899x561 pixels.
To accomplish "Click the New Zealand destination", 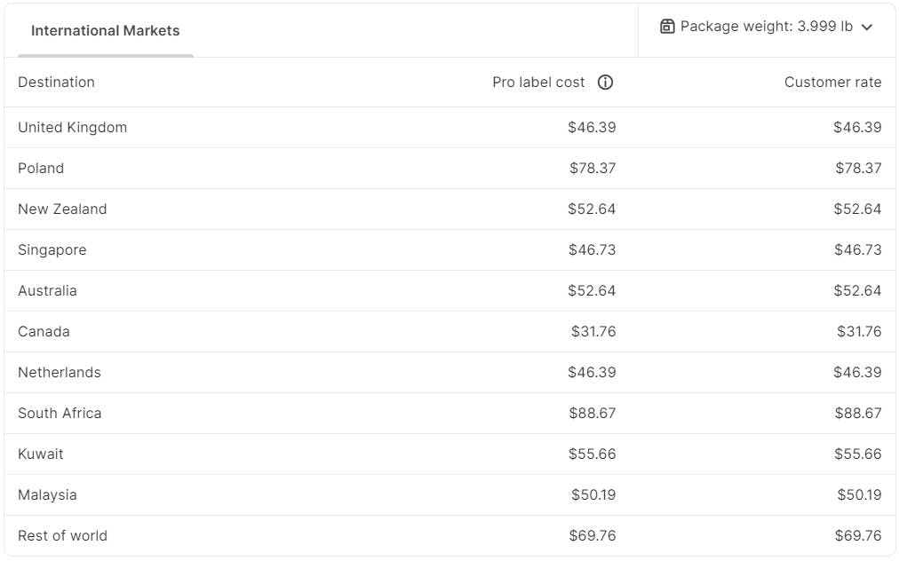I will point(62,209).
